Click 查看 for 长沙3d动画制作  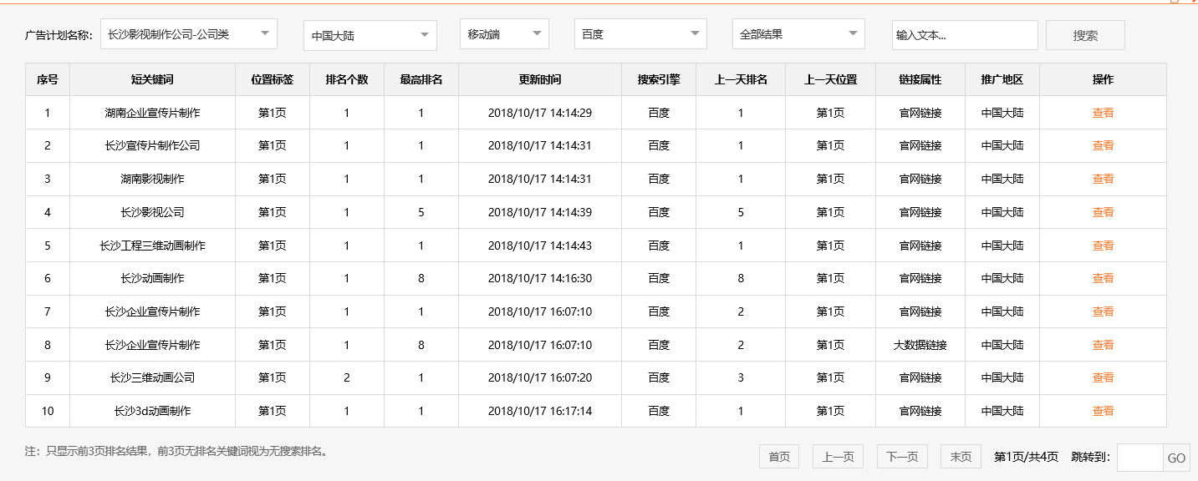pyautogui.click(x=1103, y=411)
